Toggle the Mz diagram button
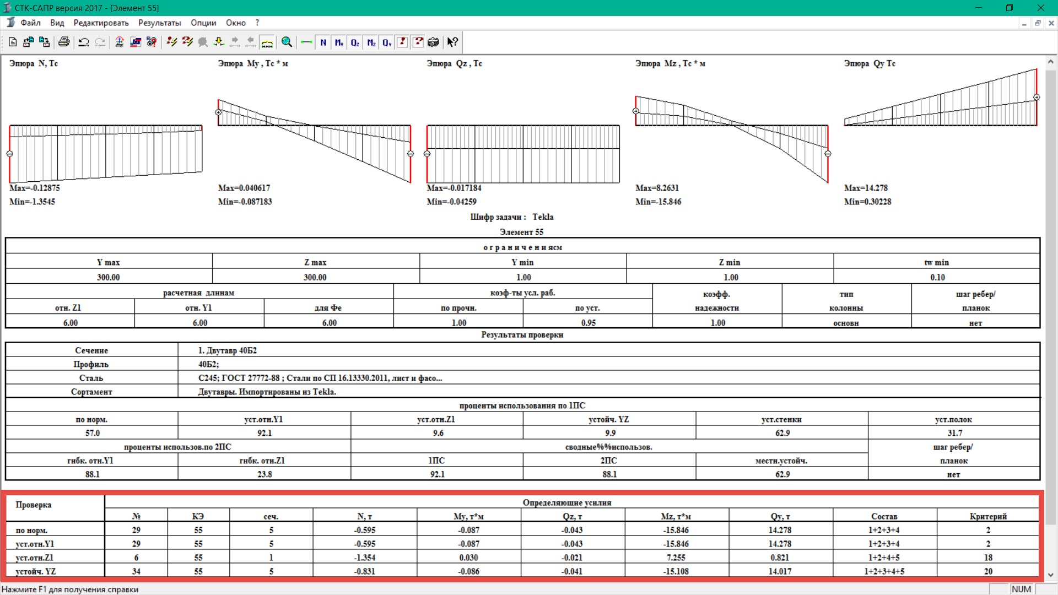Viewport: 1058px width, 595px height. 371,42
